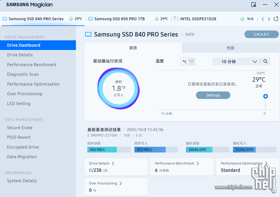
Task: Go to previous drive with left arrow
Action: click(x=263, y=19)
